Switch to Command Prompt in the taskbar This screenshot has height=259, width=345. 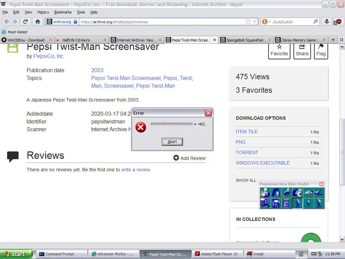pyautogui.click(x=61, y=254)
